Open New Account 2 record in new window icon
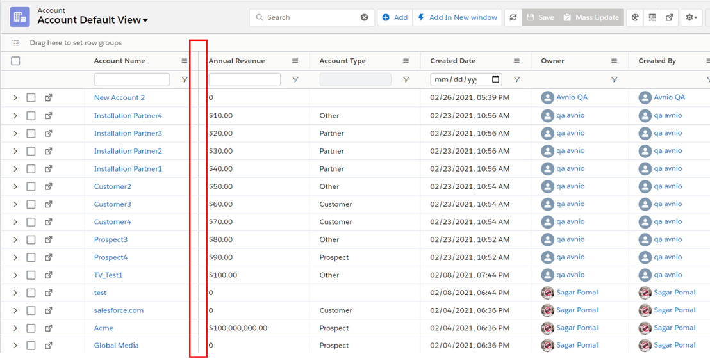The height and width of the screenshot is (361, 710). (x=49, y=98)
